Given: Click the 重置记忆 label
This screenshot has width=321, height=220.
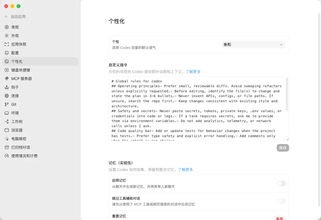Looking at the screenshot, I should (x=119, y=216).
